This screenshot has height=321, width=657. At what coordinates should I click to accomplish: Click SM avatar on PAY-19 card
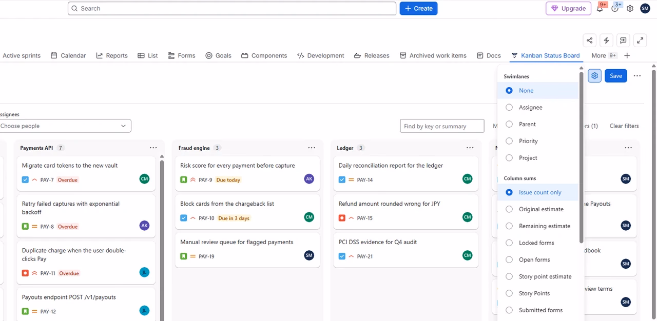point(309,255)
